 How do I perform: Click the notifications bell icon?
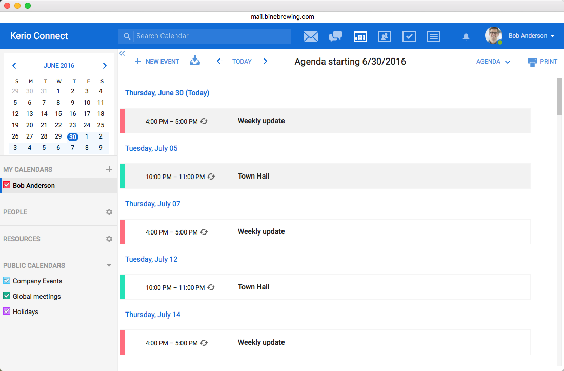click(x=466, y=36)
